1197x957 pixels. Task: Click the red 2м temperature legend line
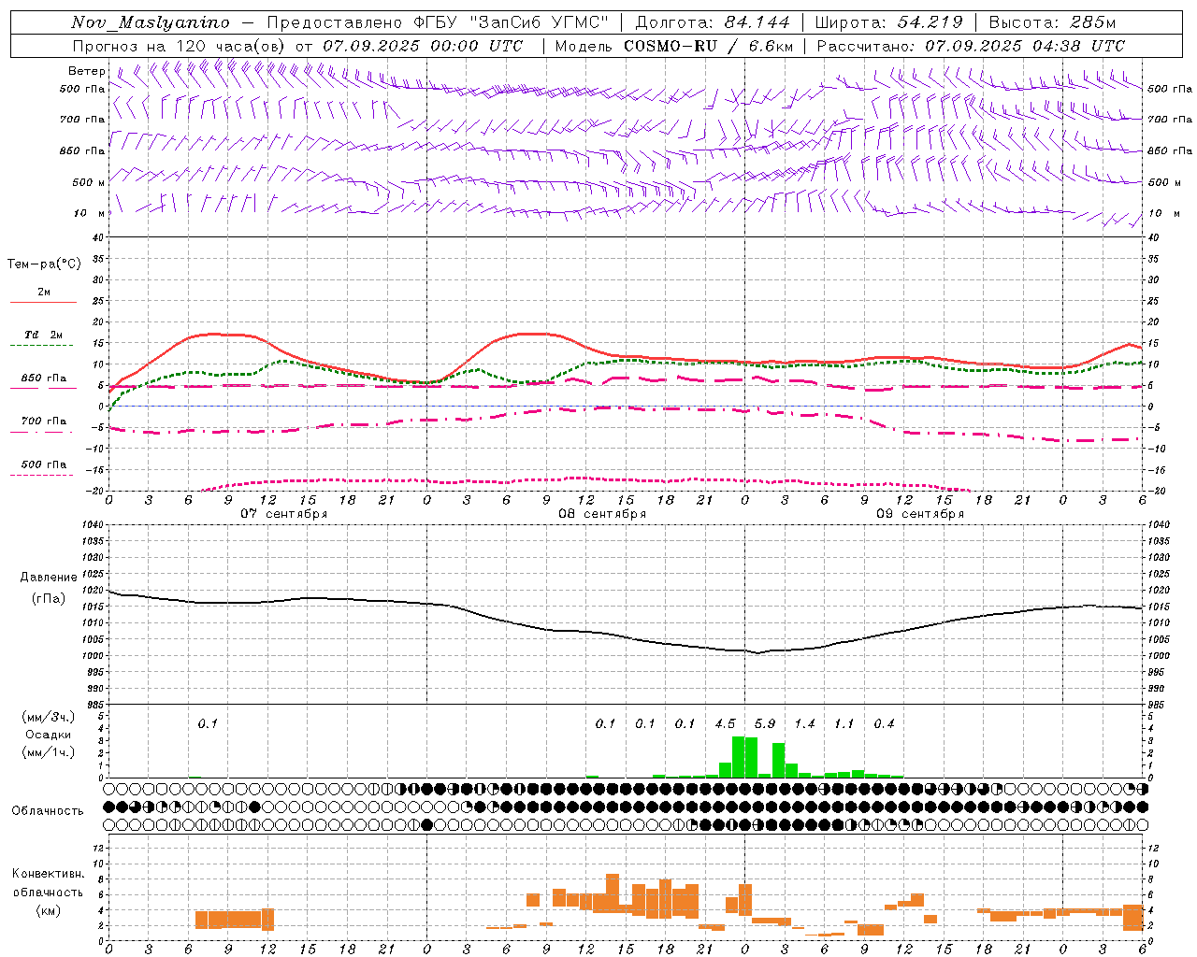pos(43,302)
